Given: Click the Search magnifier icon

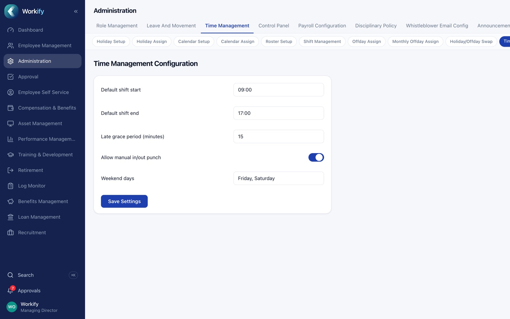Looking at the screenshot, I should tap(11, 275).
